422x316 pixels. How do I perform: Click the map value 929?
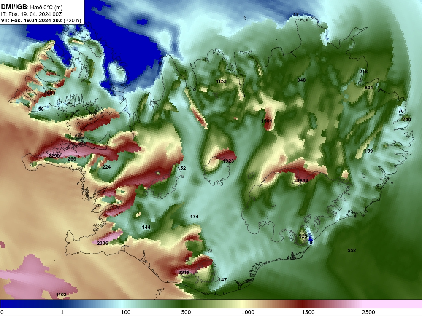tap(303, 236)
